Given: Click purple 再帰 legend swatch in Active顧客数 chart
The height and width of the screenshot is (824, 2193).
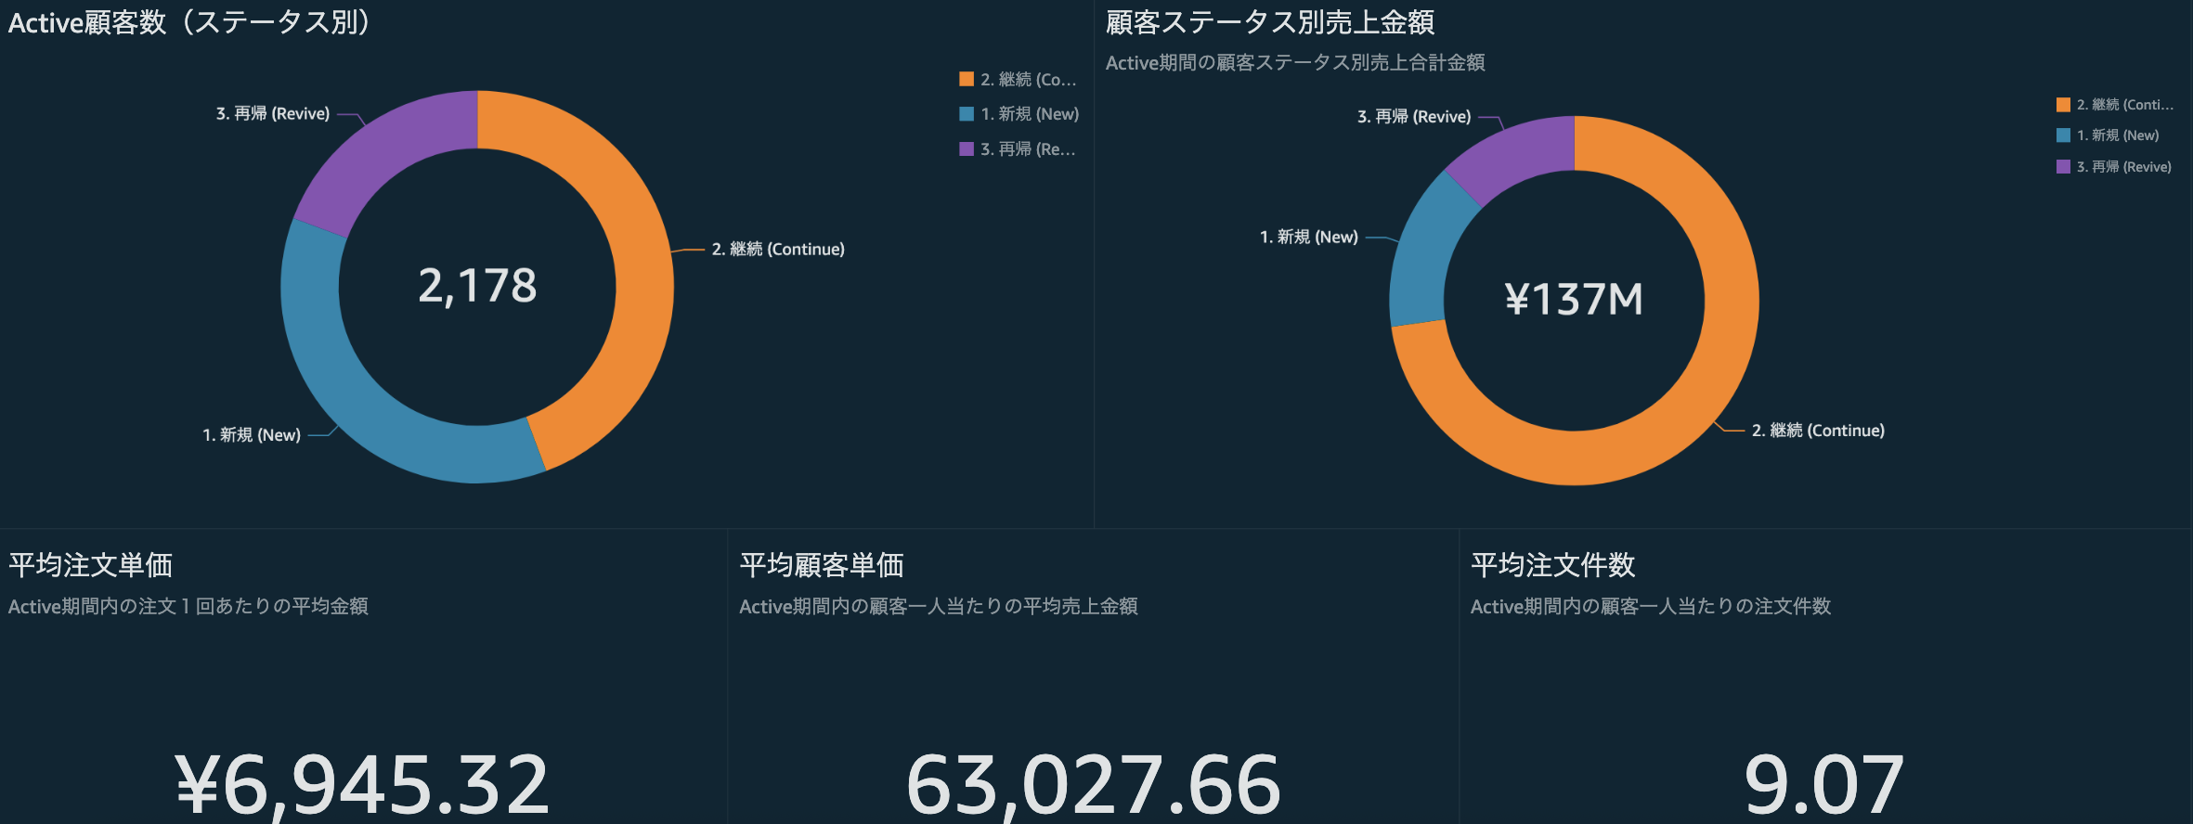Looking at the screenshot, I should point(967,148).
